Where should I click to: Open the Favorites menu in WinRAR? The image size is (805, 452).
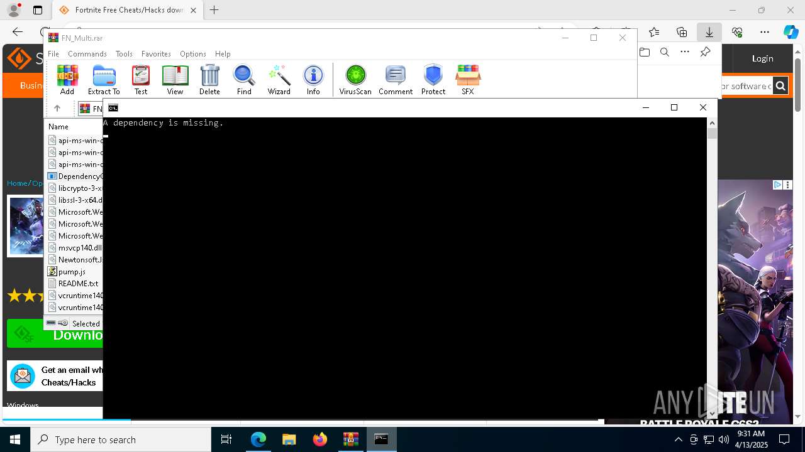tap(156, 54)
